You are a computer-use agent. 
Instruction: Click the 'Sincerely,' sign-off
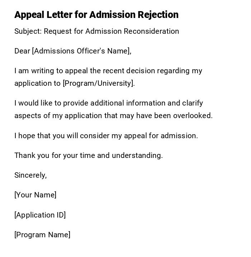(30, 175)
